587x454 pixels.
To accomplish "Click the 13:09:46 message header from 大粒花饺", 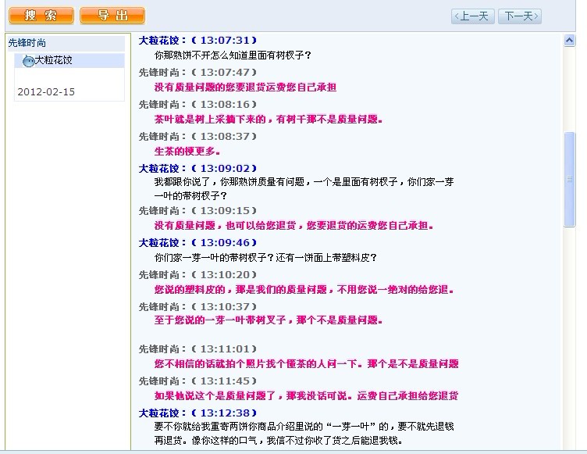I will pyautogui.click(x=197, y=242).
